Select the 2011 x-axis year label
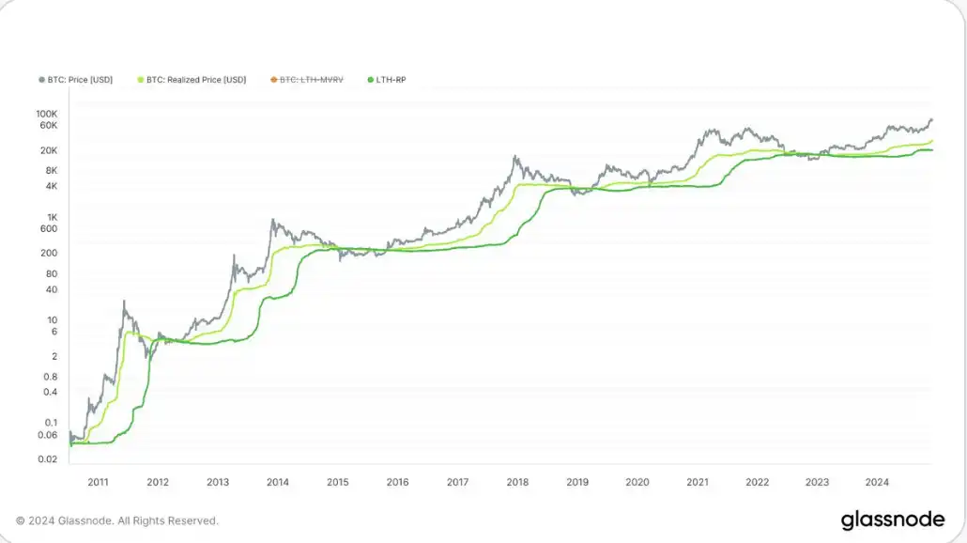The width and height of the screenshot is (967, 543). pyautogui.click(x=99, y=482)
